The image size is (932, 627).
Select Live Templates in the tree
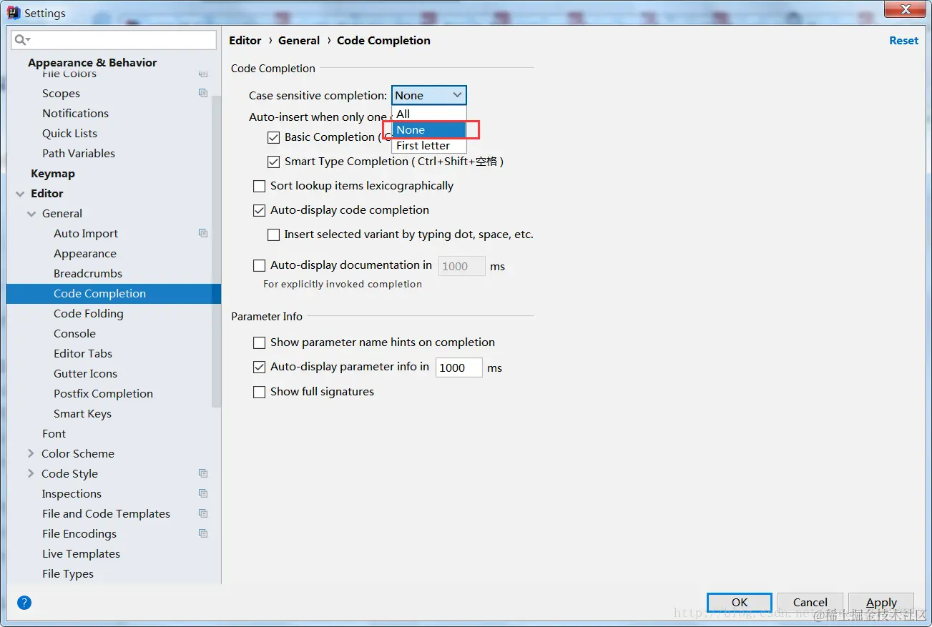click(x=81, y=554)
